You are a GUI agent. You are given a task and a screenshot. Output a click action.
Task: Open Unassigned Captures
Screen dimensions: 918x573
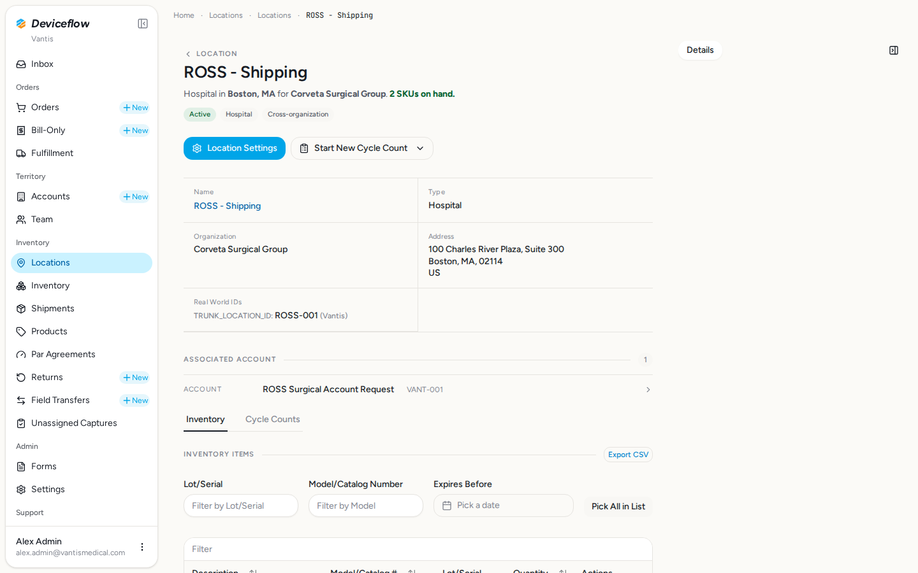point(82,423)
